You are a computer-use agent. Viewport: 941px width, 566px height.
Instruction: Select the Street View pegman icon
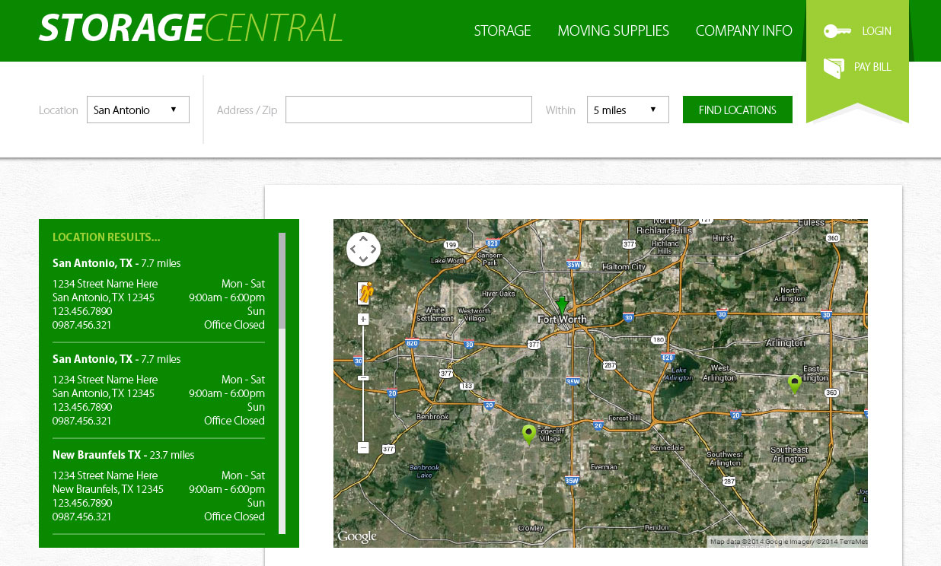pos(364,293)
